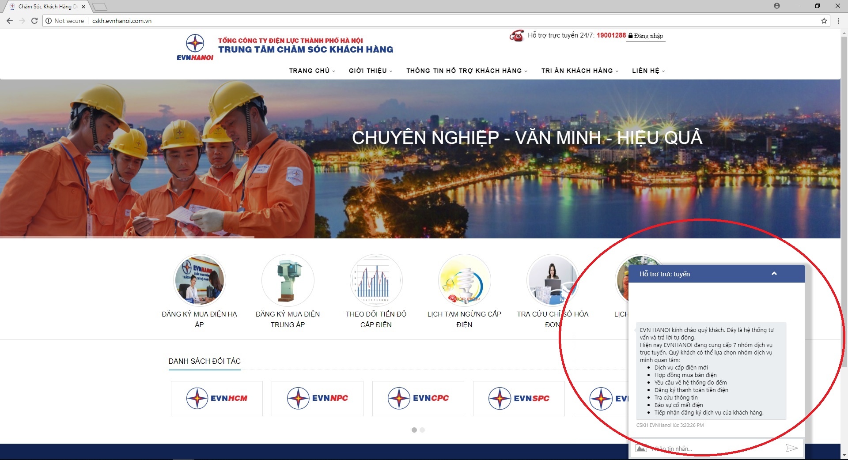Screen dimensions: 848x460
Task: Select Trang chủ in the navigation menu
Action: coord(309,71)
